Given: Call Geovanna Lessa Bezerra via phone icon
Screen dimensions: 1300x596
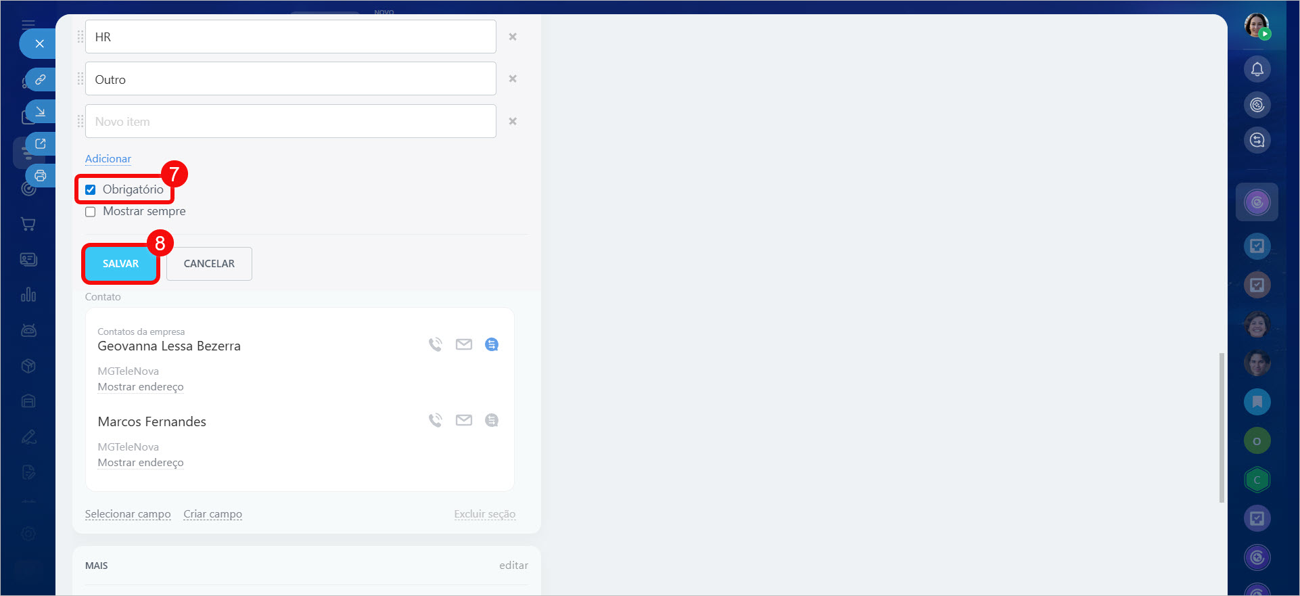Looking at the screenshot, I should click(435, 344).
